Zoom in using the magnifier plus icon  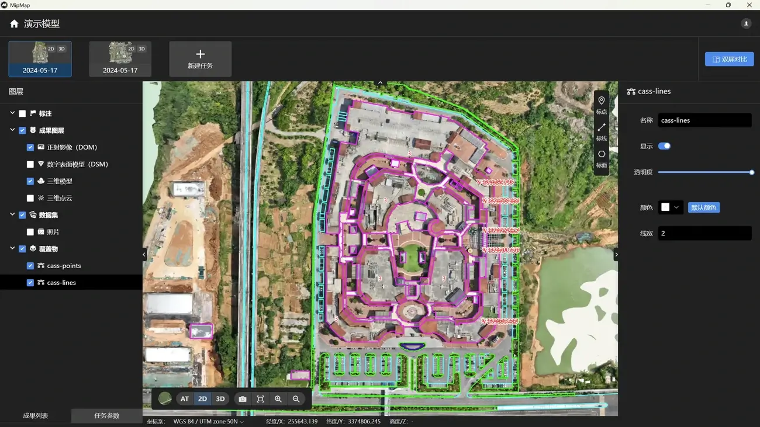point(278,399)
